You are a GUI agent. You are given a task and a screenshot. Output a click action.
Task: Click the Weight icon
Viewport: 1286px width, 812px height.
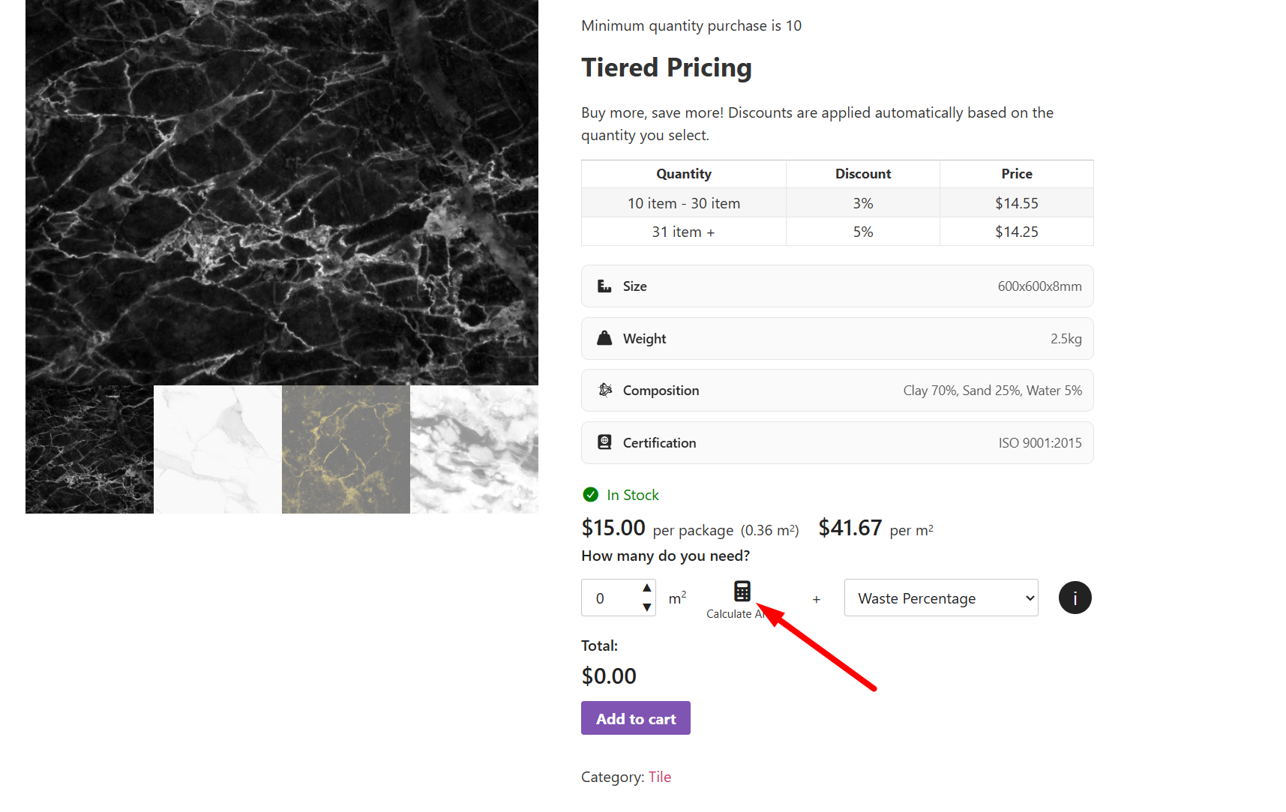click(x=604, y=338)
